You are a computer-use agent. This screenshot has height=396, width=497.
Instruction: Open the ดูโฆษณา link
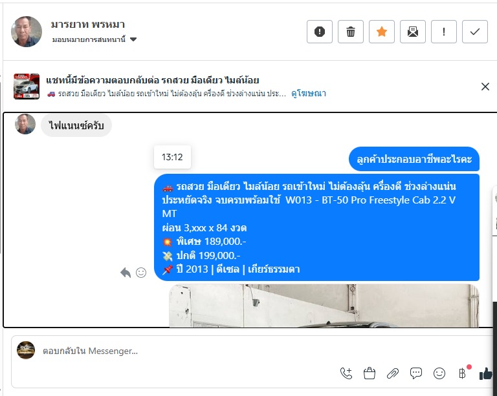[x=309, y=93]
